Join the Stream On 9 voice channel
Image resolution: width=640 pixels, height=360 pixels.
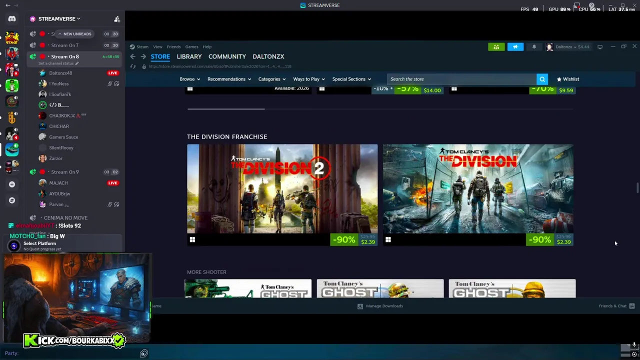point(74,172)
